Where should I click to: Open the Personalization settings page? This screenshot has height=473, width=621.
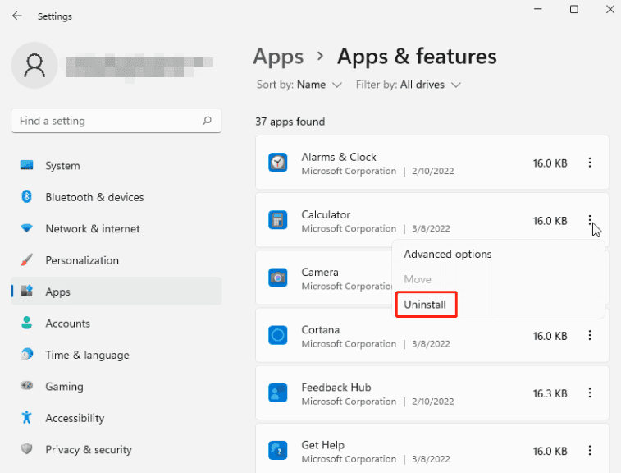(x=116, y=260)
